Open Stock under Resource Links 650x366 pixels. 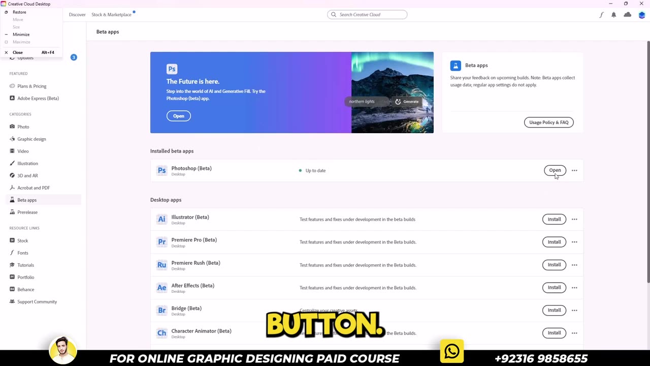[x=22, y=240]
